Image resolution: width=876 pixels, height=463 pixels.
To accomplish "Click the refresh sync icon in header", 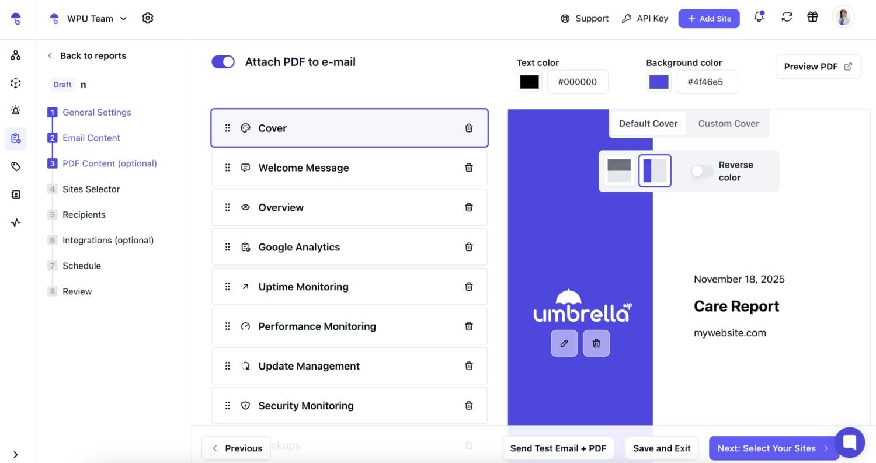I will click(x=787, y=18).
